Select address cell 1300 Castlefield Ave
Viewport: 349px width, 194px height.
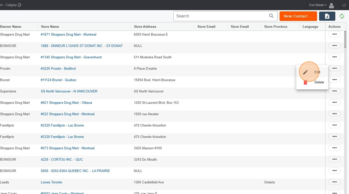pos(149,182)
